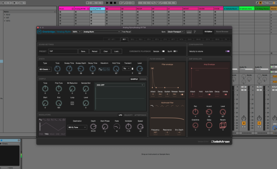
Task: Choose the first lowpass Multimode Filter type
Action: click(x=152, y=106)
